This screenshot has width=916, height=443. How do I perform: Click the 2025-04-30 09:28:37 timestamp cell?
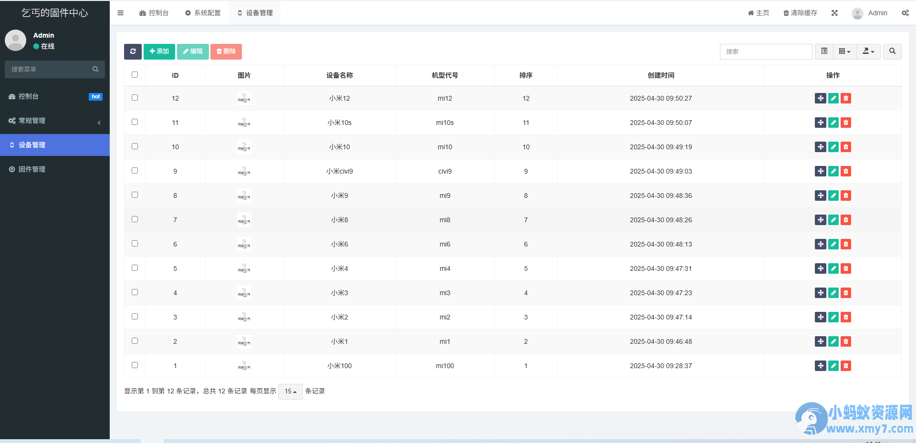pyautogui.click(x=661, y=366)
